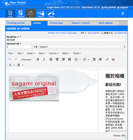Open the background color picker arrow
The image size is (133, 140).
22,65
